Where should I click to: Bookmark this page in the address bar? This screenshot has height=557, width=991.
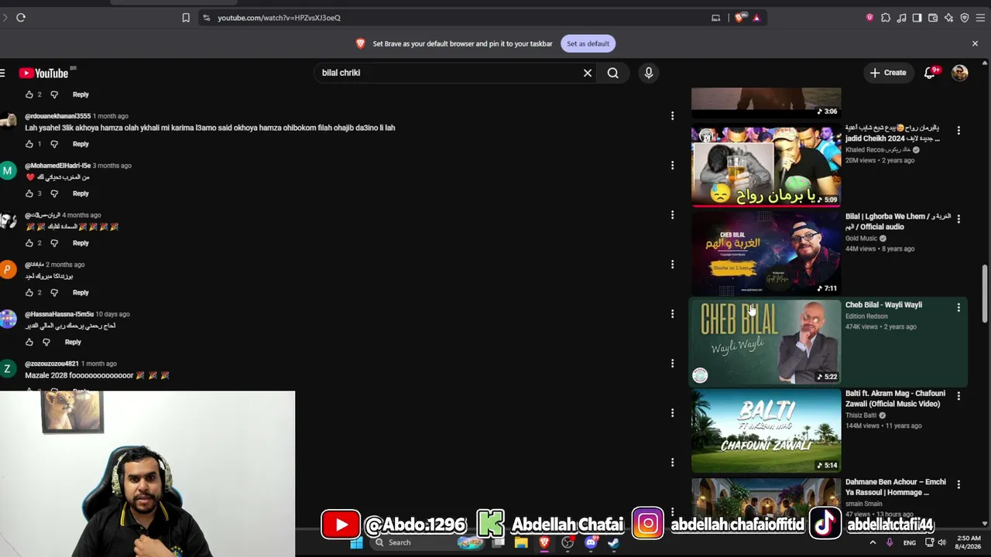pos(186,18)
